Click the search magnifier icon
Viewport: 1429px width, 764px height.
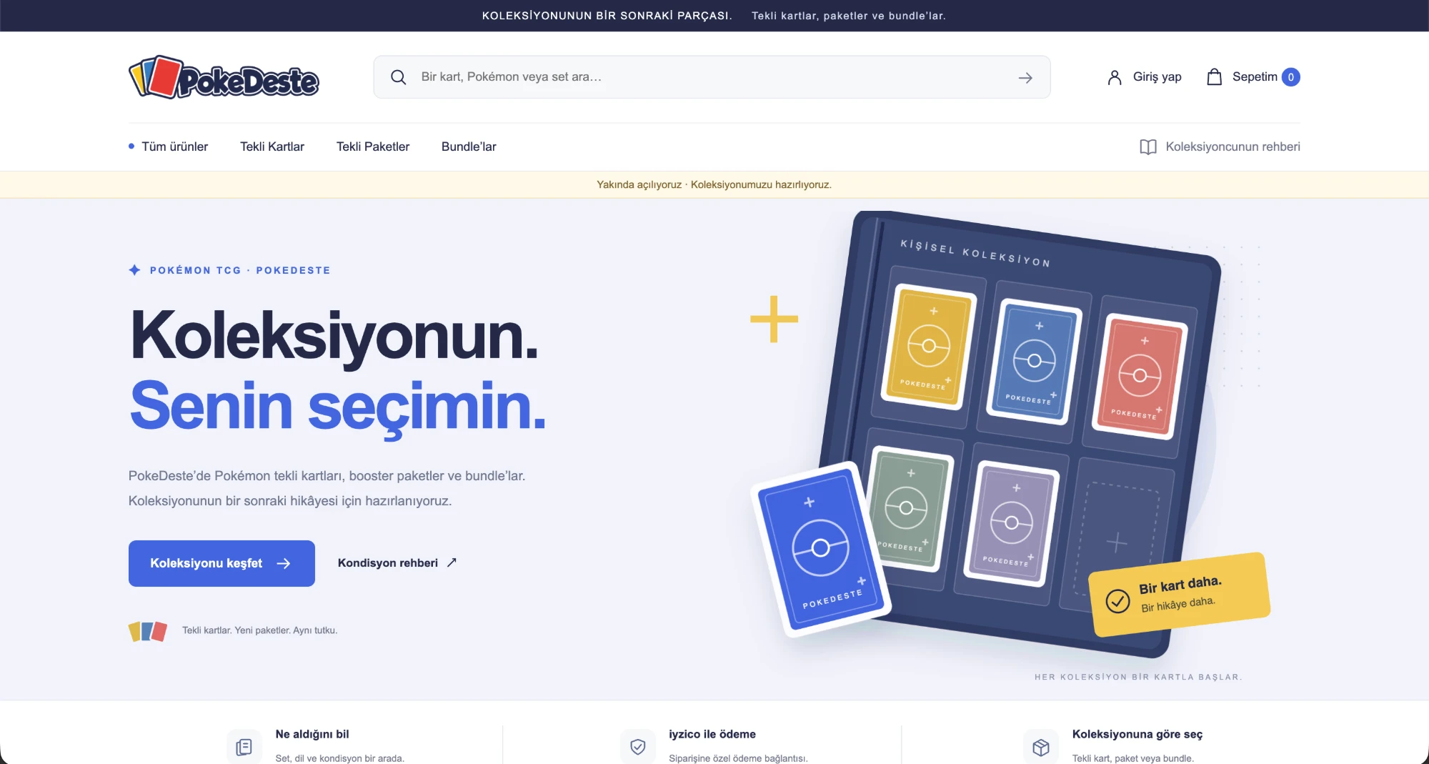[x=399, y=77]
